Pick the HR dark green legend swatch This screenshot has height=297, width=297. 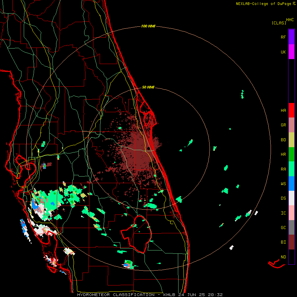click(291, 154)
